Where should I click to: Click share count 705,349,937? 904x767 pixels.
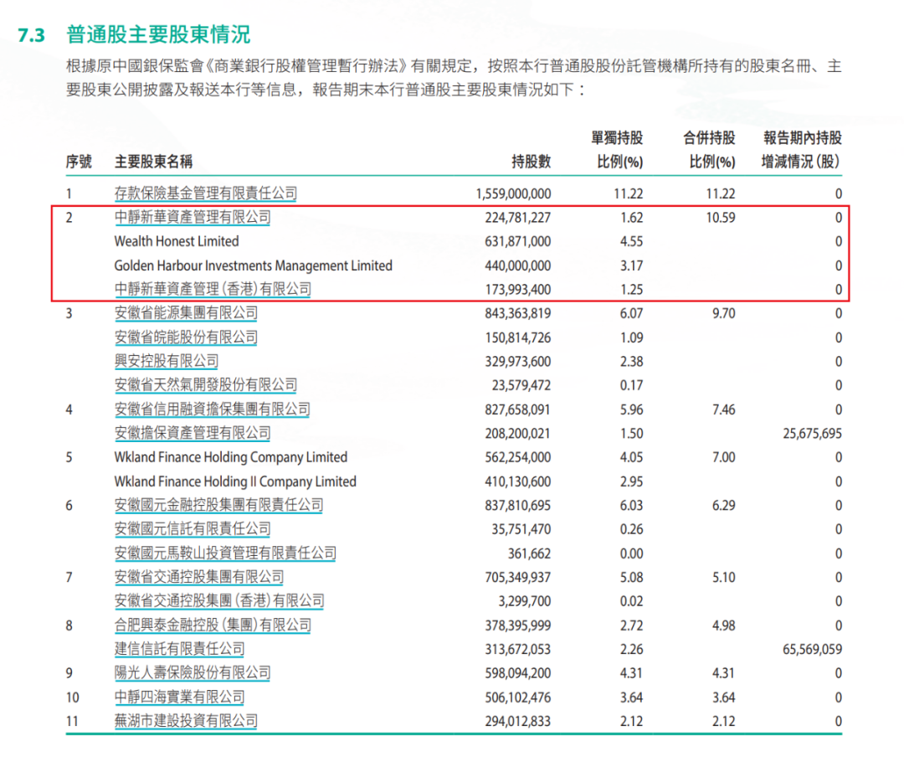(x=518, y=577)
